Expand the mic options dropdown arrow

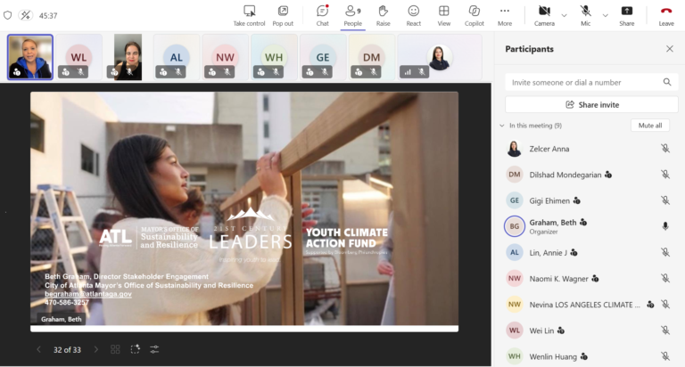coord(605,15)
